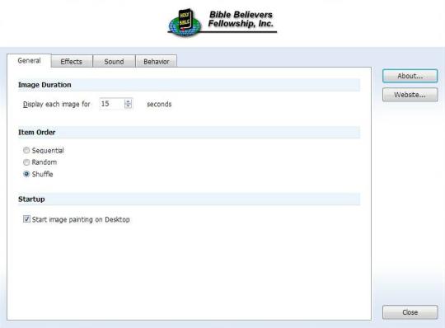This screenshot has height=328, width=445.
Task: Open the Sound tab
Action: 114,61
